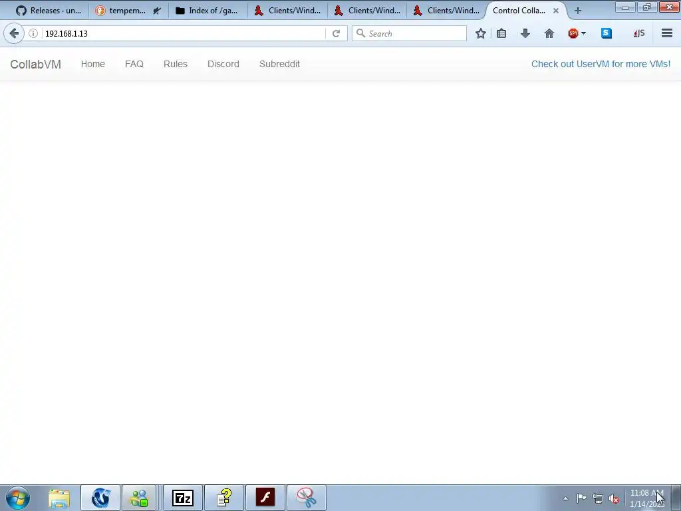This screenshot has width=681, height=511.
Task: Switch to the third Clients/Wind... tab
Action: [447, 11]
